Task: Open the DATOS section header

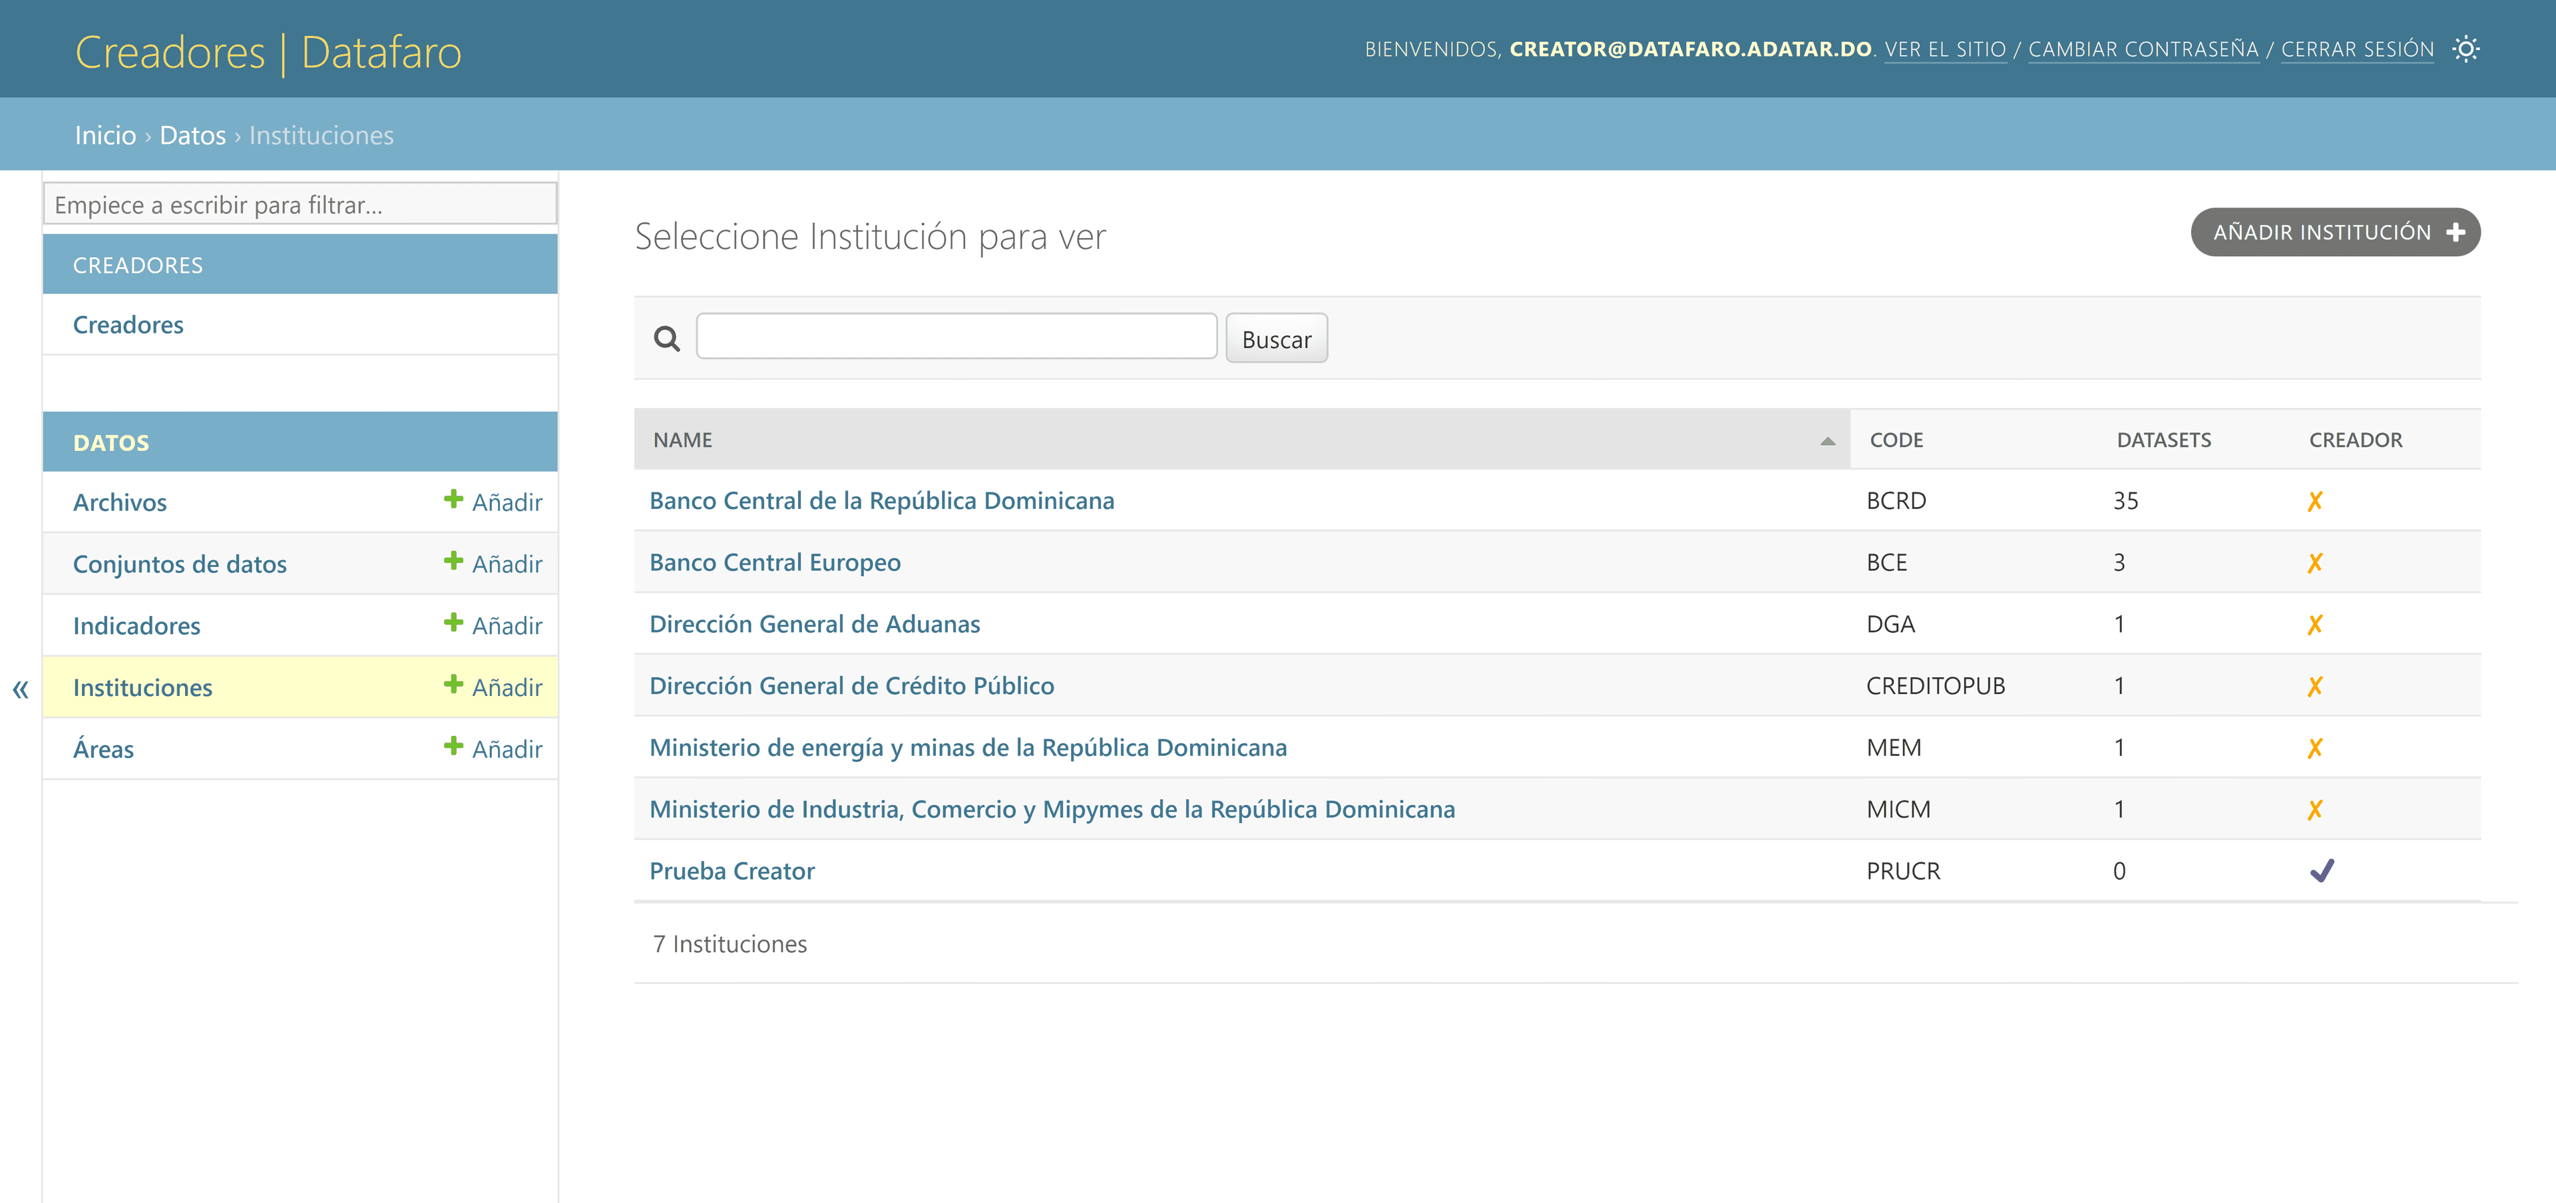Action: click(x=111, y=442)
